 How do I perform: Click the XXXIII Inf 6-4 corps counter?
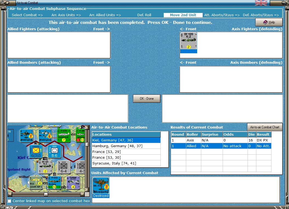click(x=64, y=167)
